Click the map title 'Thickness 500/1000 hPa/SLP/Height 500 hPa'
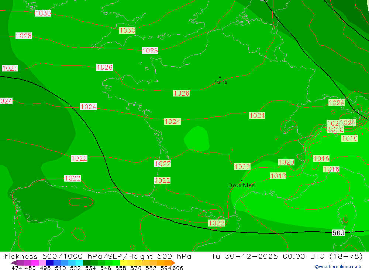Screen dimensions: 369x270 pos(96,256)
